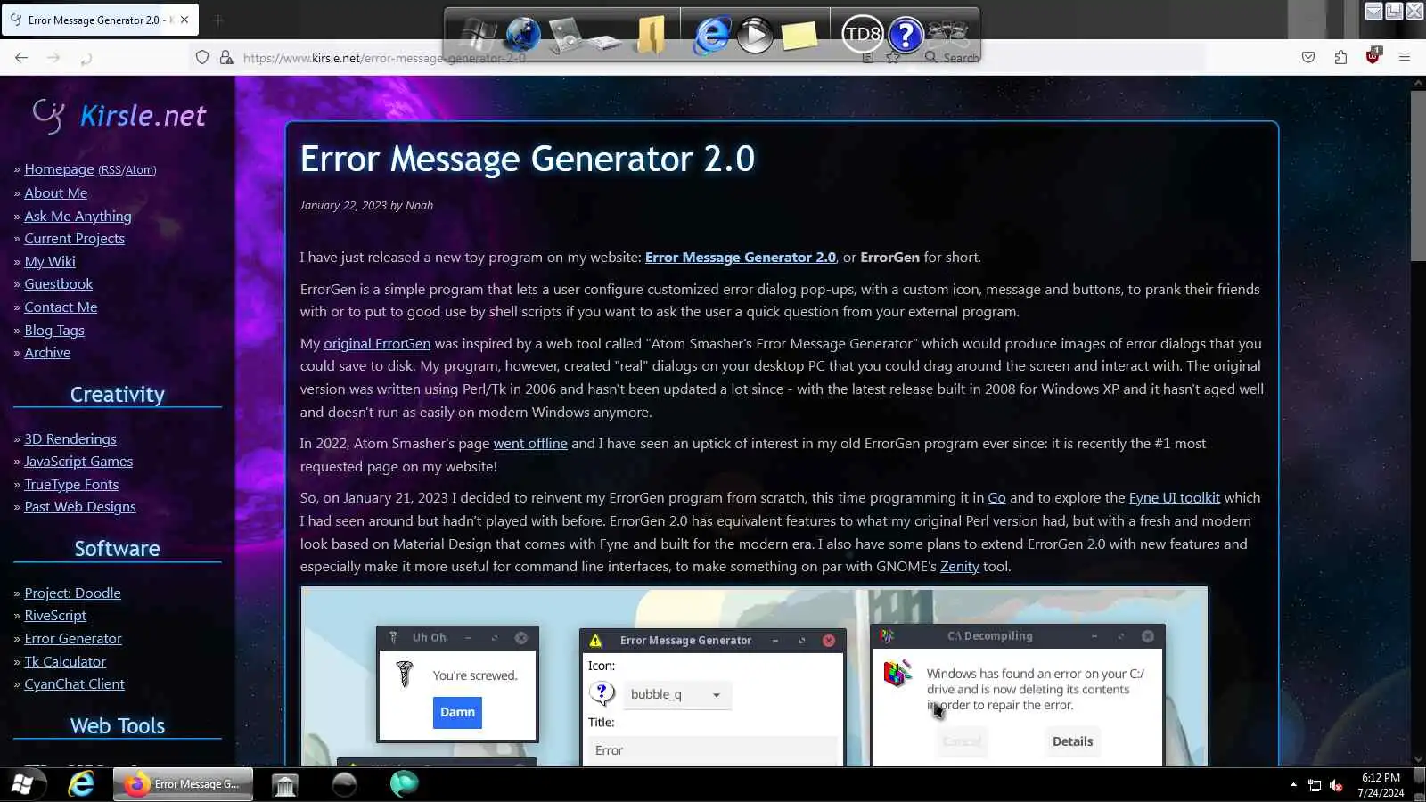Click the browser forward arrow button
The width and height of the screenshot is (1426, 802).
click(x=53, y=57)
